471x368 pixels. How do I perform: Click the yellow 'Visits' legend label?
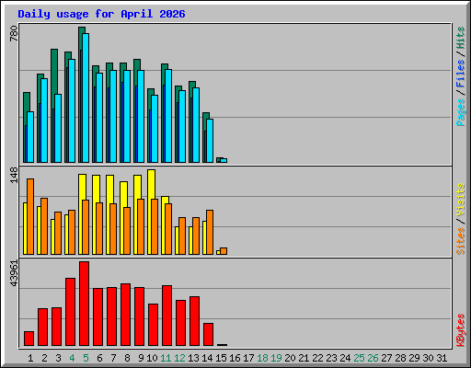[461, 201]
